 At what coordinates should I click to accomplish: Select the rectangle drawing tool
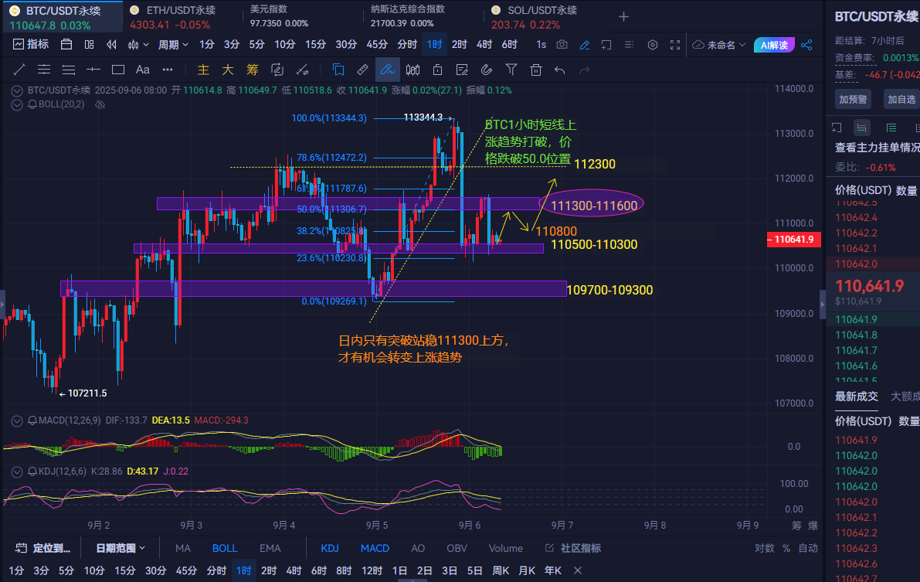118,70
